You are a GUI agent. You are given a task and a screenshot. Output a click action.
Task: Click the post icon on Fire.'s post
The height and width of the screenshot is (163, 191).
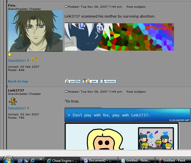click(x=66, y=7)
